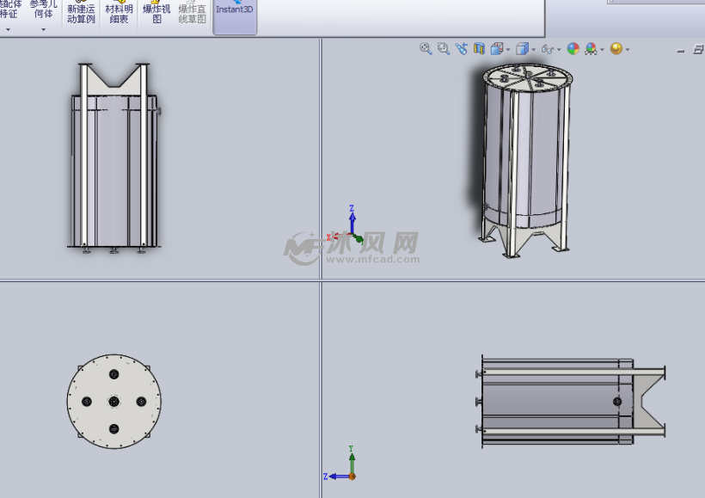705x498 pixels.
Task: Select the Zoom to Fit magnifier icon
Action: [425, 49]
